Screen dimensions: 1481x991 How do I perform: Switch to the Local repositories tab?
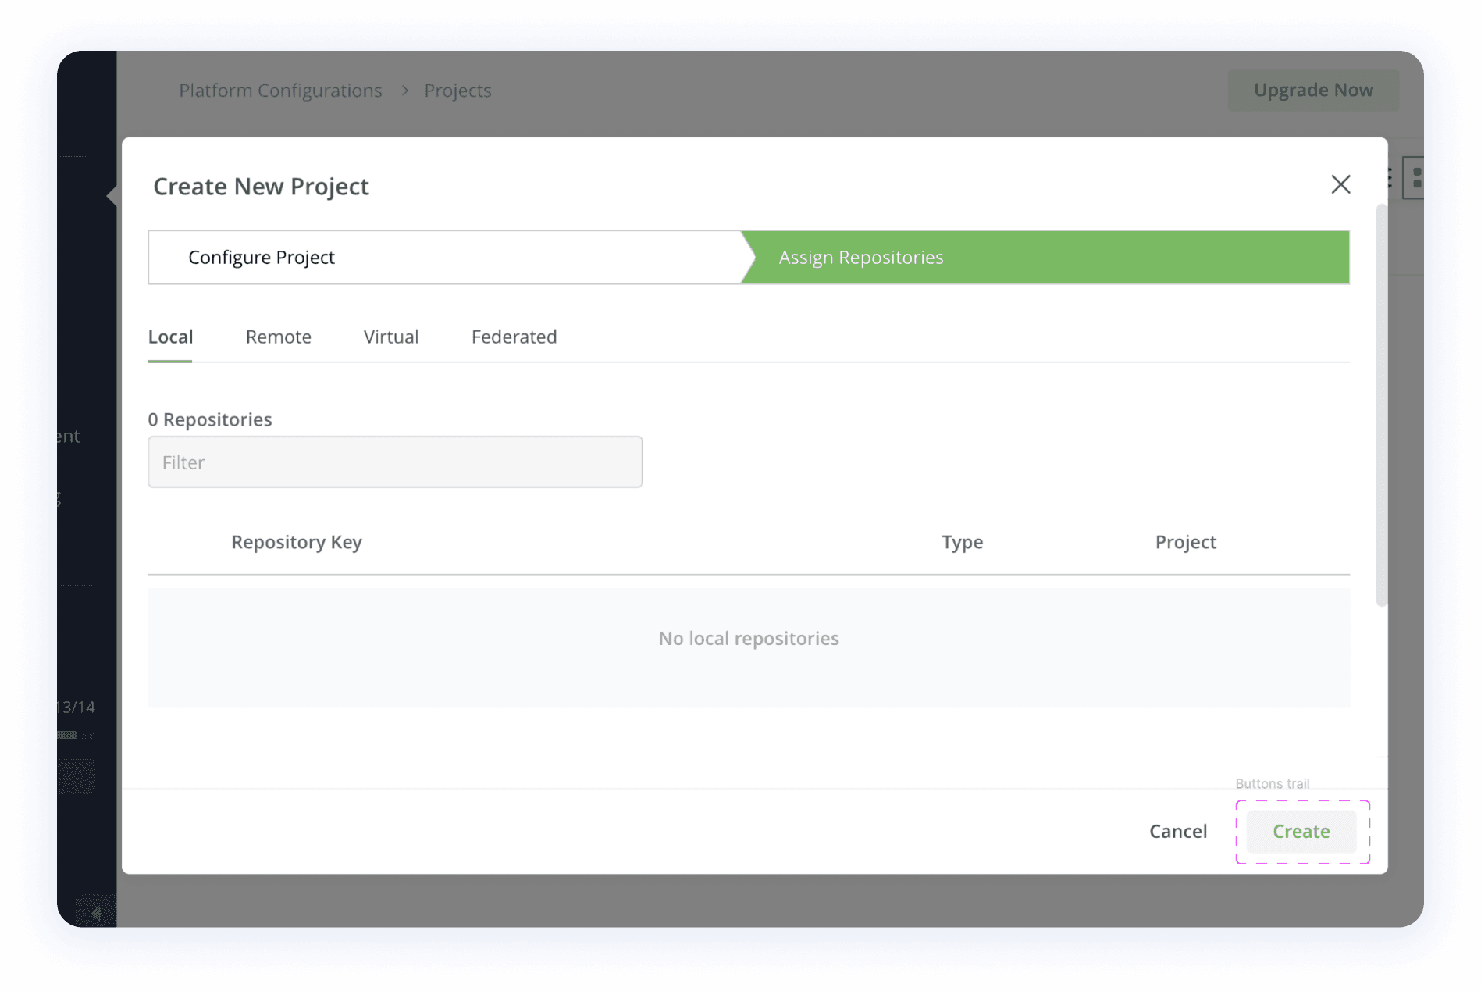[170, 337]
